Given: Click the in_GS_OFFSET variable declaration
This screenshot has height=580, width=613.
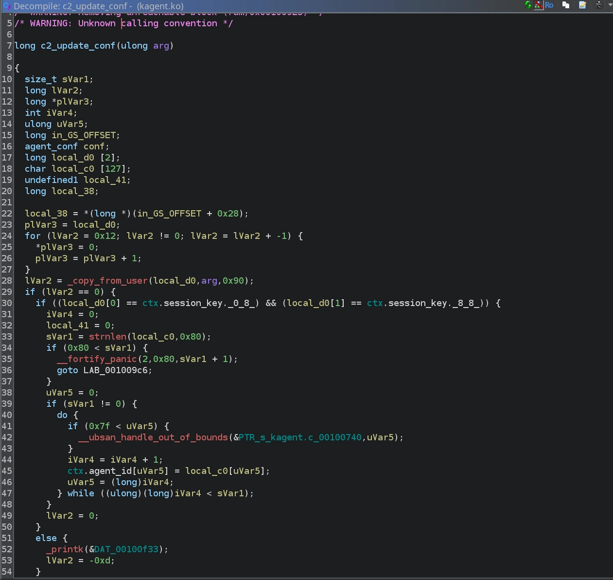Looking at the screenshot, I should point(84,135).
